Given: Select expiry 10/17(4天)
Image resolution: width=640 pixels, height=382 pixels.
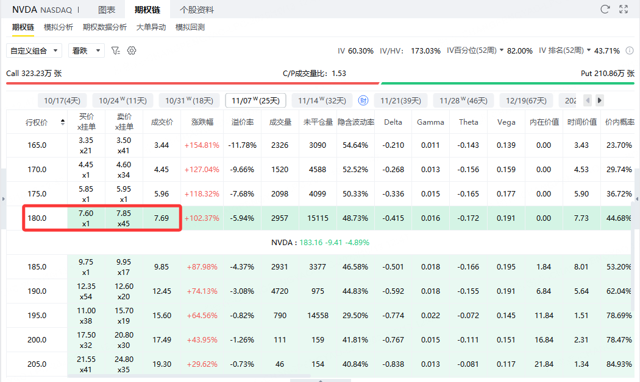Looking at the screenshot, I should click(x=62, y=100).
